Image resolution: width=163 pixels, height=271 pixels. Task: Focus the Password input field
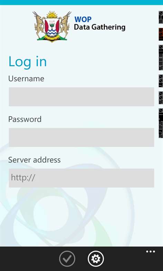81,137
